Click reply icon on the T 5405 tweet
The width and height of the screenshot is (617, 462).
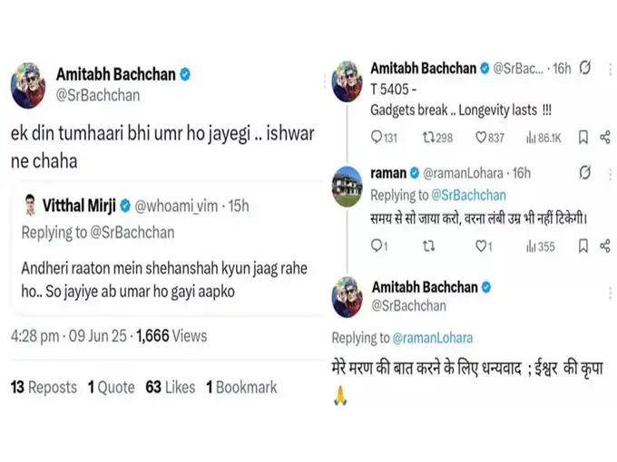click(x=378, y=138)
